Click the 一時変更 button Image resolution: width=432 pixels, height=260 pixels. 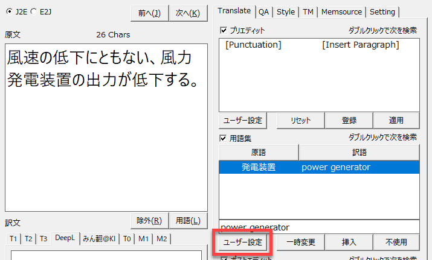point(300,242)
